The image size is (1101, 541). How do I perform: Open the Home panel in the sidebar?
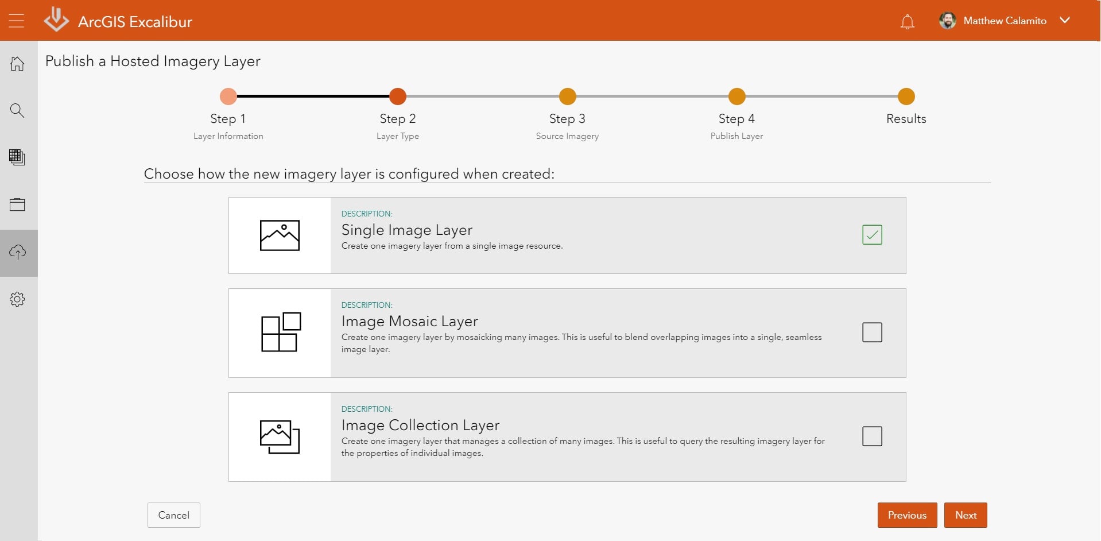point(18,63)
